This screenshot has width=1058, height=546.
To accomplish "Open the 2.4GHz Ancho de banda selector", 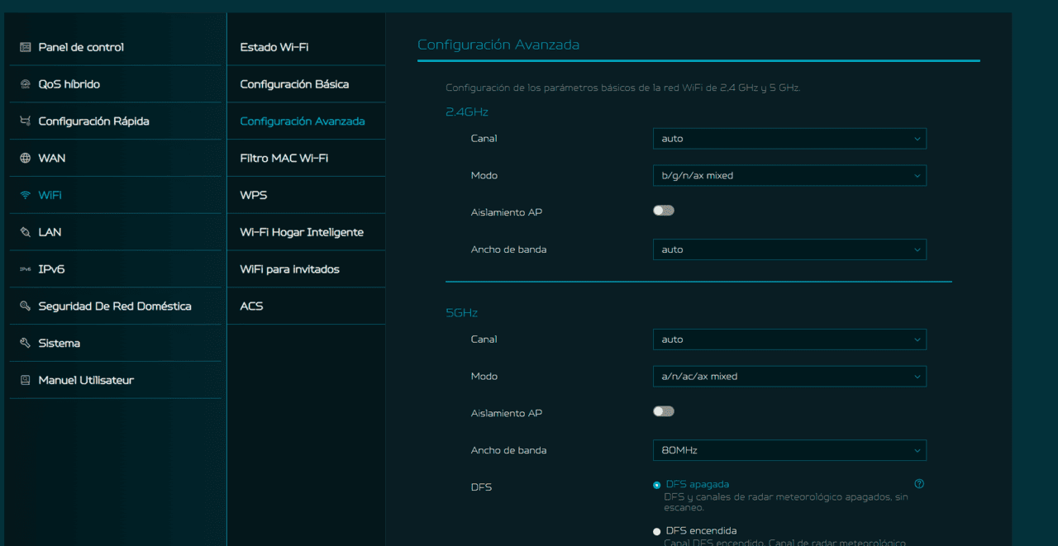I will point(789,249).
